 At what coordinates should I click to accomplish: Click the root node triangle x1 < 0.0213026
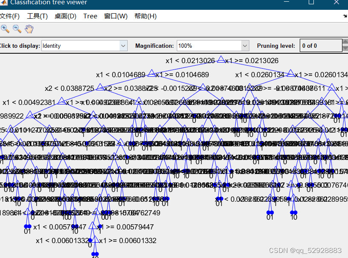(x=221, y=59)
